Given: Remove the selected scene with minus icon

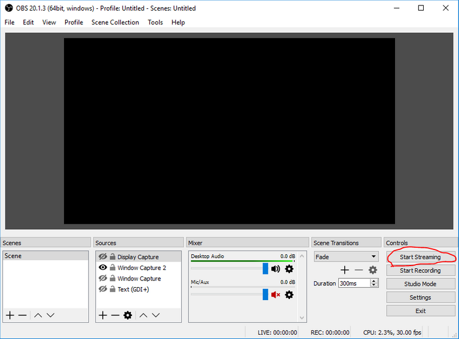Looking at the screenshot, I should (22, 315).
